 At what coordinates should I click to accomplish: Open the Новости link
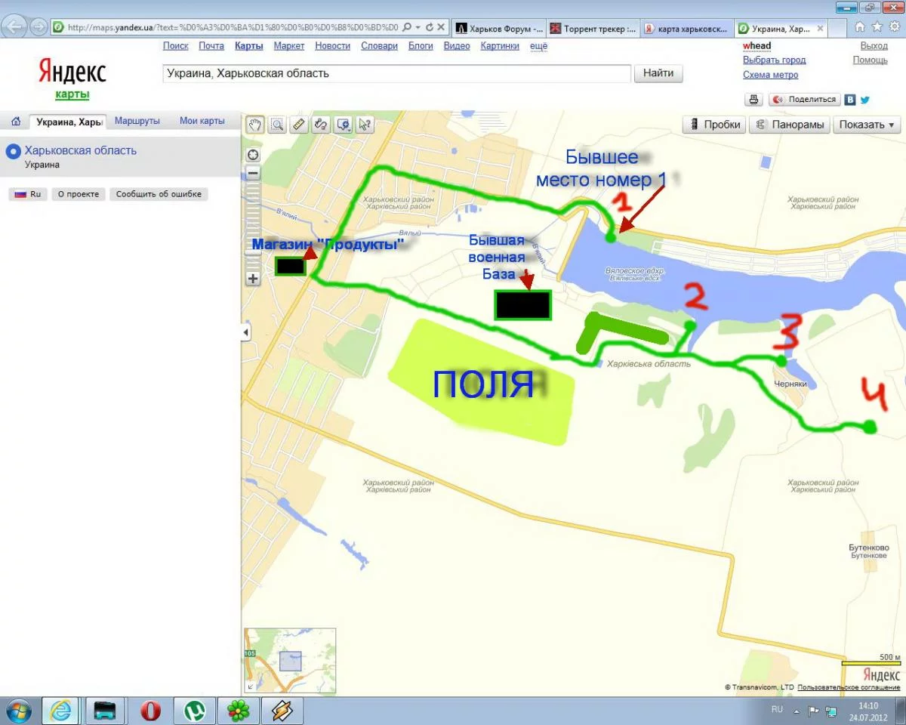[333, 46]
